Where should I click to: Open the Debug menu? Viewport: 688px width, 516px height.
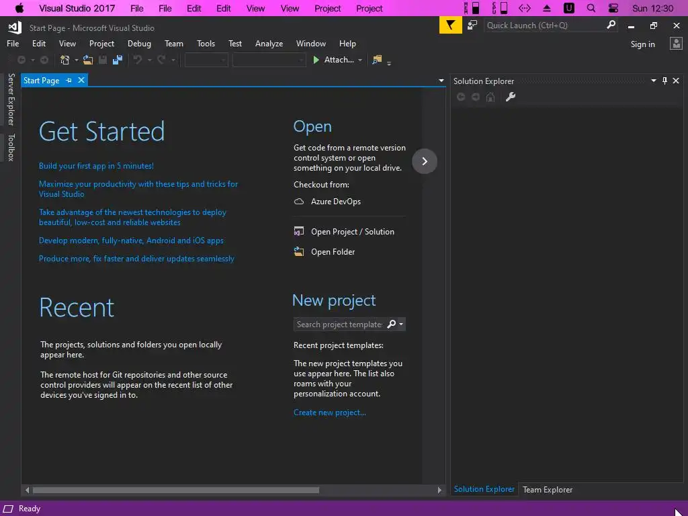coord(139,44)
